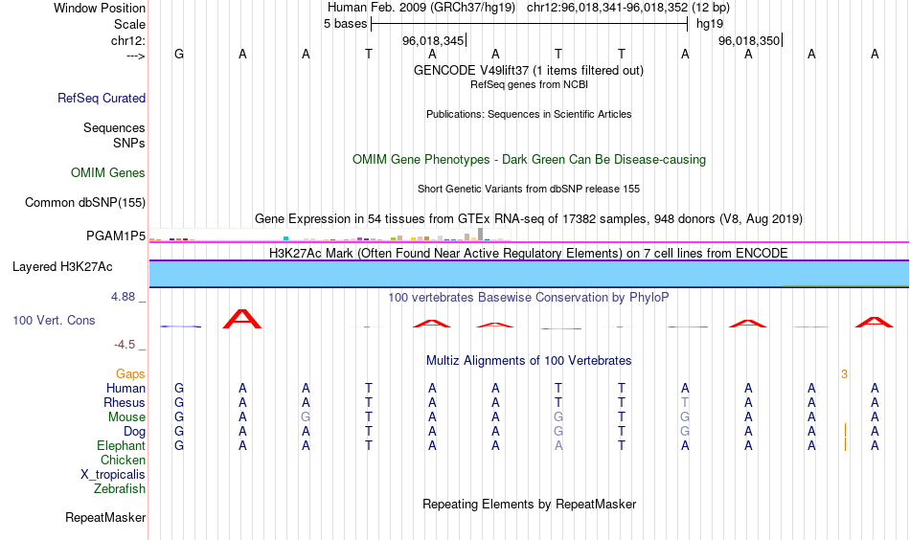Click base G in chr12 sequence row
The height and width of the screenshot is (540, 910).
pyautogui.click(x=179, y=54)
